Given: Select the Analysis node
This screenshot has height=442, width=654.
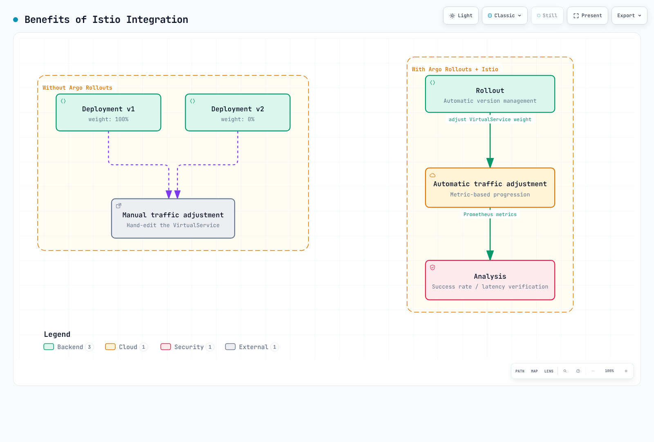Looking at the screenshot, I should 490,280.
